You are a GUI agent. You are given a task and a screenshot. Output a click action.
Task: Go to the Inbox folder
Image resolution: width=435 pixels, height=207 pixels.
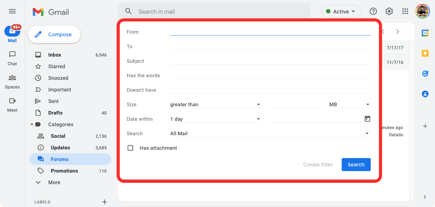tap(55, 55)
